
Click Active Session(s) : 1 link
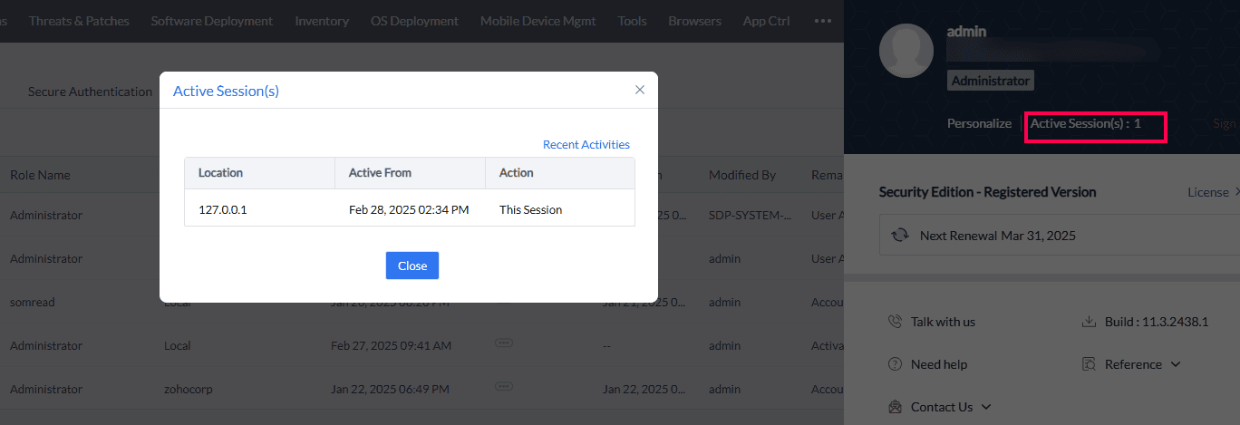pos(1086,123)
